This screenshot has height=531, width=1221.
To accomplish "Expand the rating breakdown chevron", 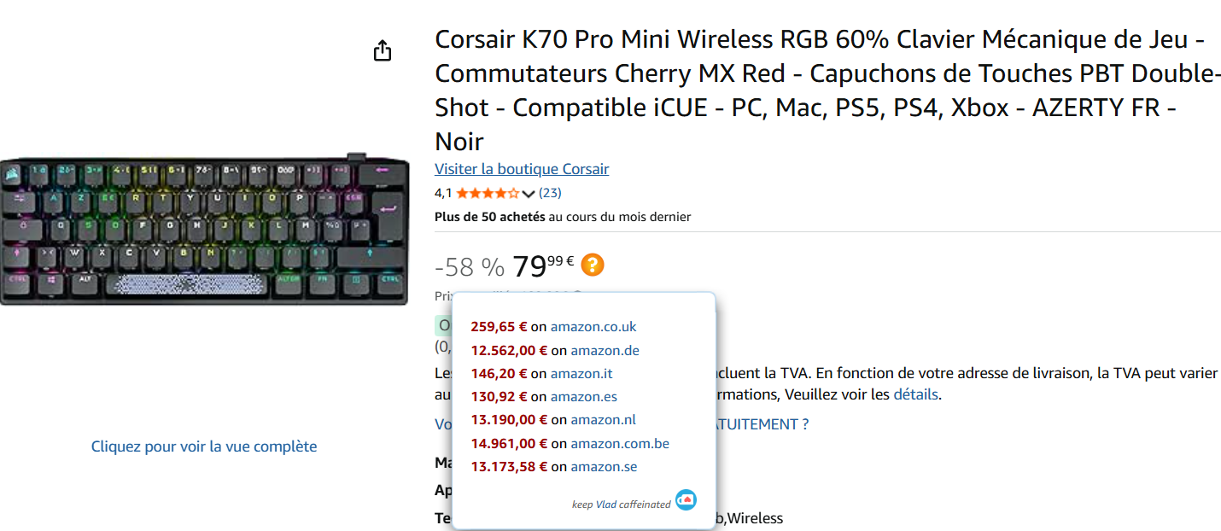I will click(528, 193).
